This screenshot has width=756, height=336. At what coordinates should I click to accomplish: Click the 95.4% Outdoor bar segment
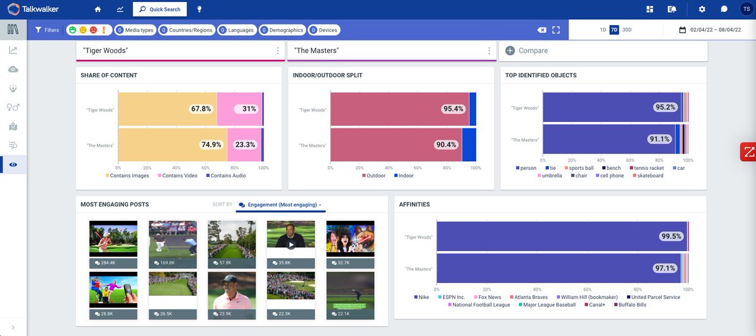click(399, 109)
